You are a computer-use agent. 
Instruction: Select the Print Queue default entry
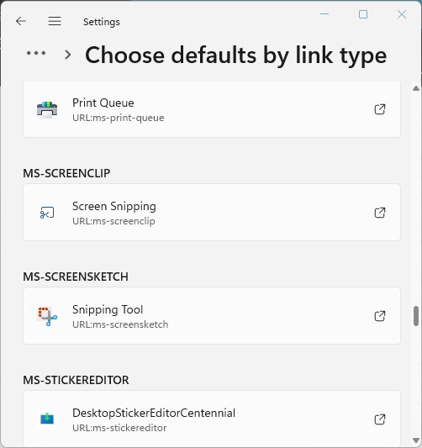click(x=212, y=110)
